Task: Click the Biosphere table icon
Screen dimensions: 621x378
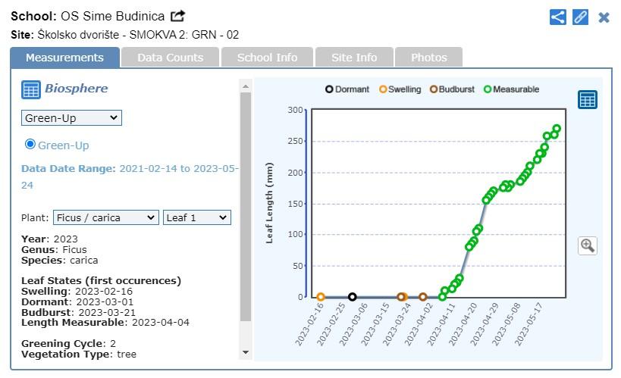Action: coord(30,89)
